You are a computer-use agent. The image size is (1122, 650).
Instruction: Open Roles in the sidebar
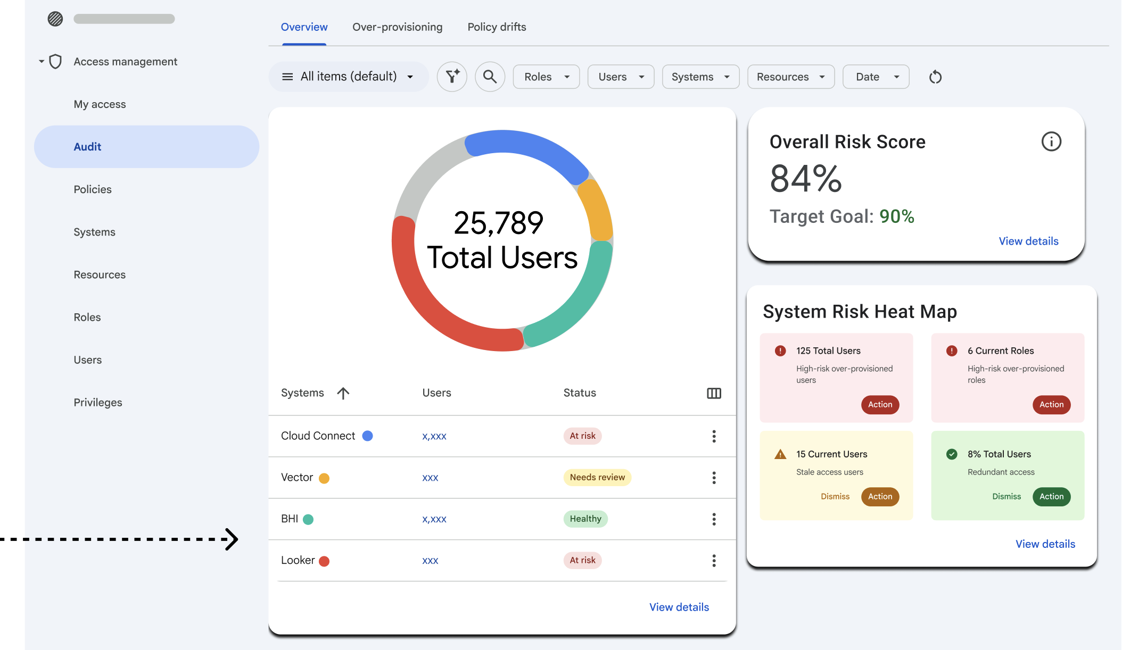[x=87, y=317]
